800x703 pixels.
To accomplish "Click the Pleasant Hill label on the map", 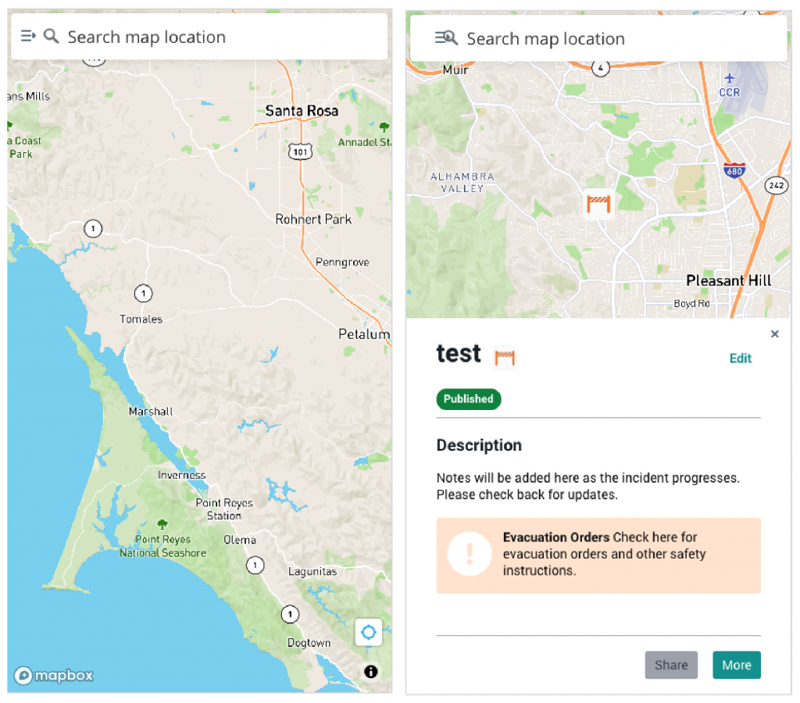I will click(x=728, y=280).
